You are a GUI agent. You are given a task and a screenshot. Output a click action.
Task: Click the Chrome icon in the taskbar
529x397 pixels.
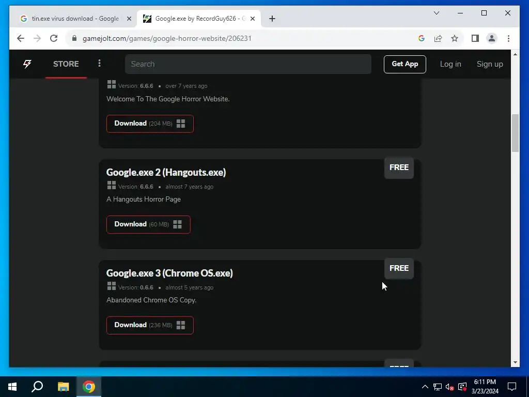(x=89, y=387)
